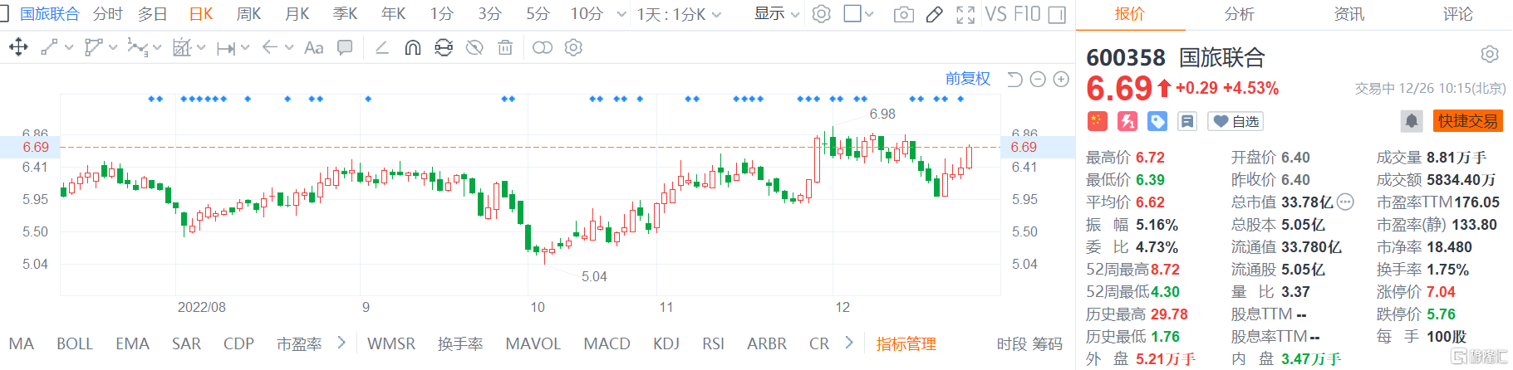This screenshot has width=1513, height=370.
Task: Hide all drawings with the eye-slash icon
Action: pyautogui.click(x=474, y=47)
